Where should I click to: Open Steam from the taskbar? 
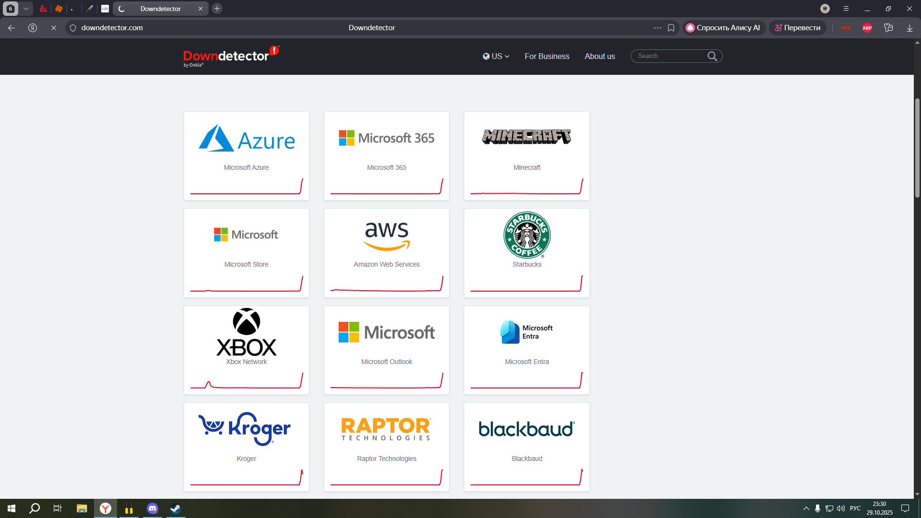tap(176, 508)
